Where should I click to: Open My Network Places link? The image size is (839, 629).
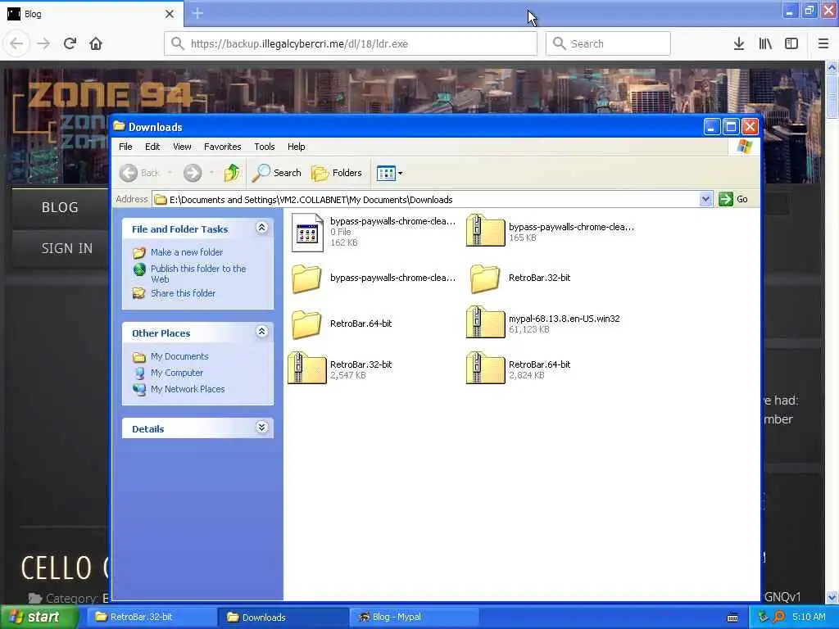(188, 389)
